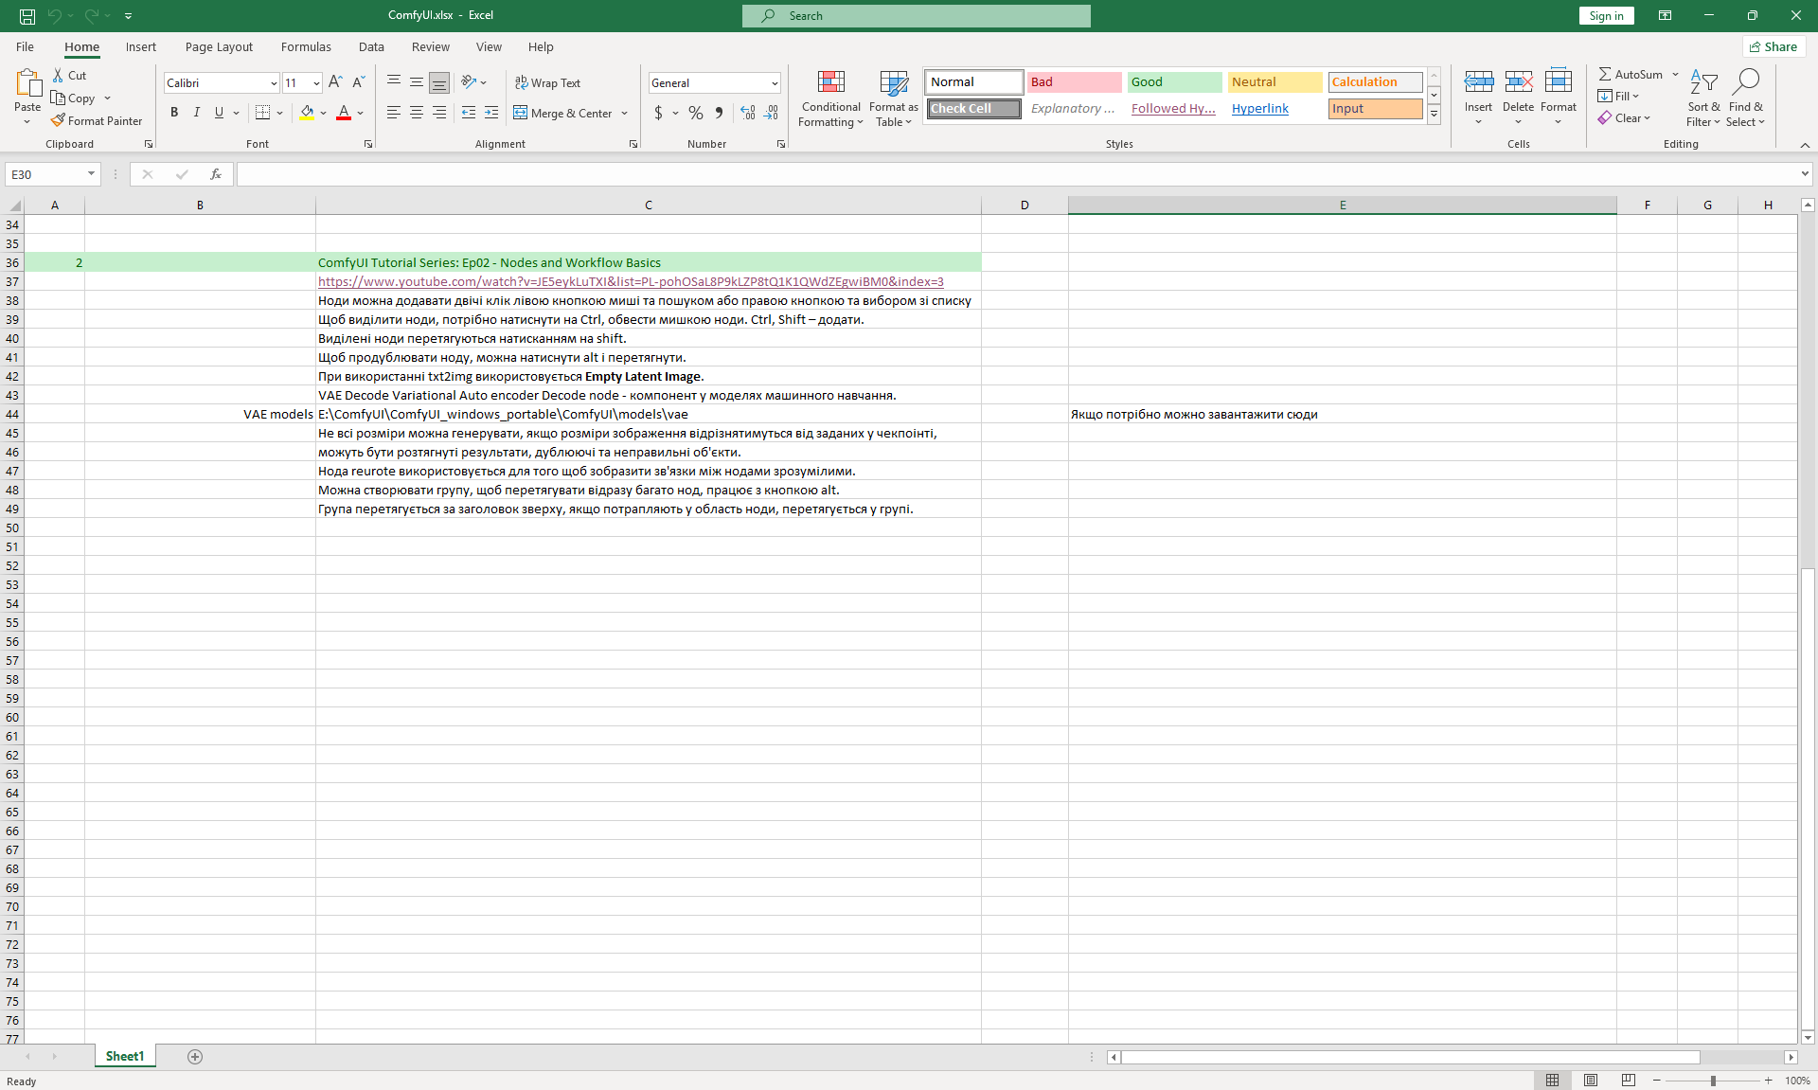
Task: Click the Format Painter brush icon
Action: point(58,120)
